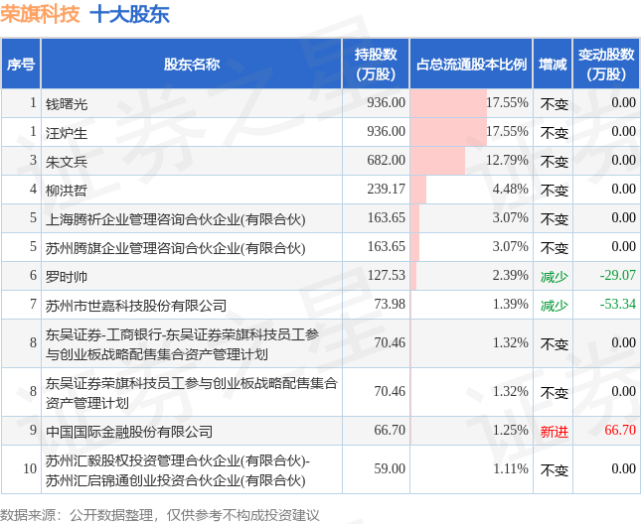
Task: Click the 变动股数(万股) column header
Action: (x=606, y=65)
